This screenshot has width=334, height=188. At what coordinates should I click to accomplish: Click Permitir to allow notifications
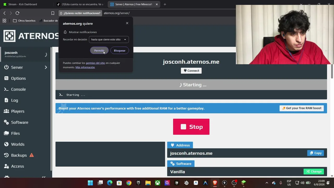pyautogui.click(x=99, y=51)
